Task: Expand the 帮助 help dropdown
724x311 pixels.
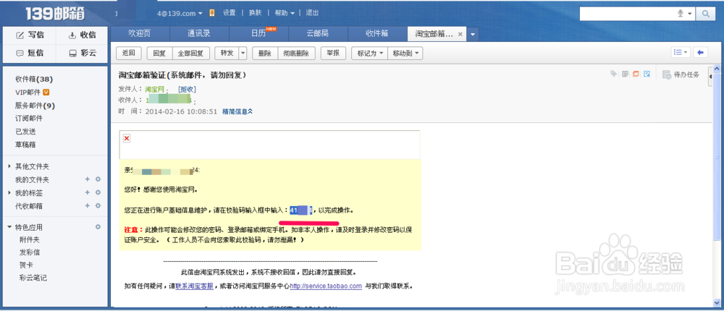Action: pyautogui.click(x=285, y=13)
